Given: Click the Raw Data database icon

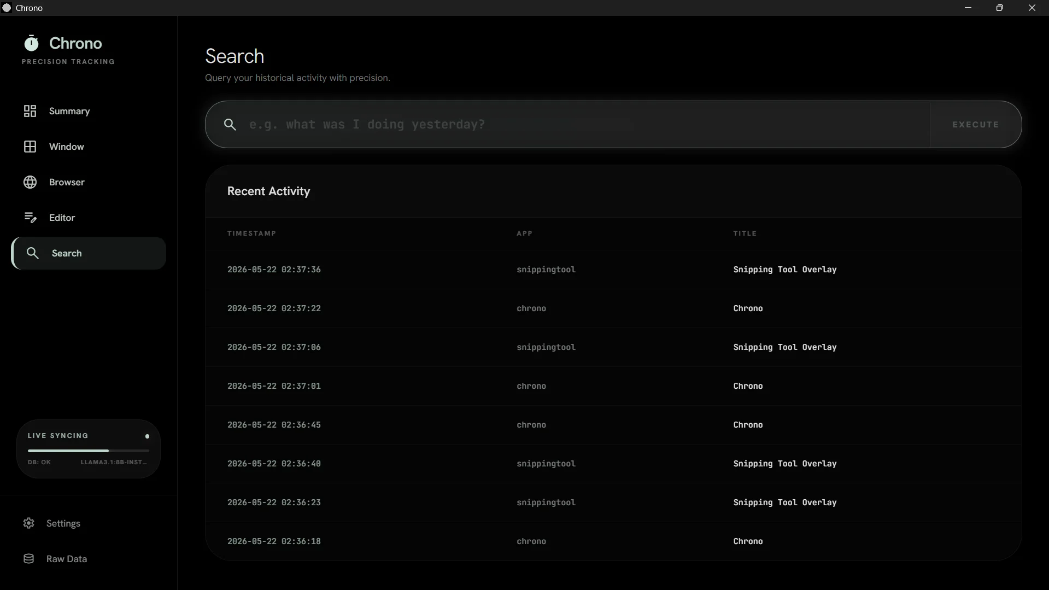Looking at the screenshot, I should 29,559.
